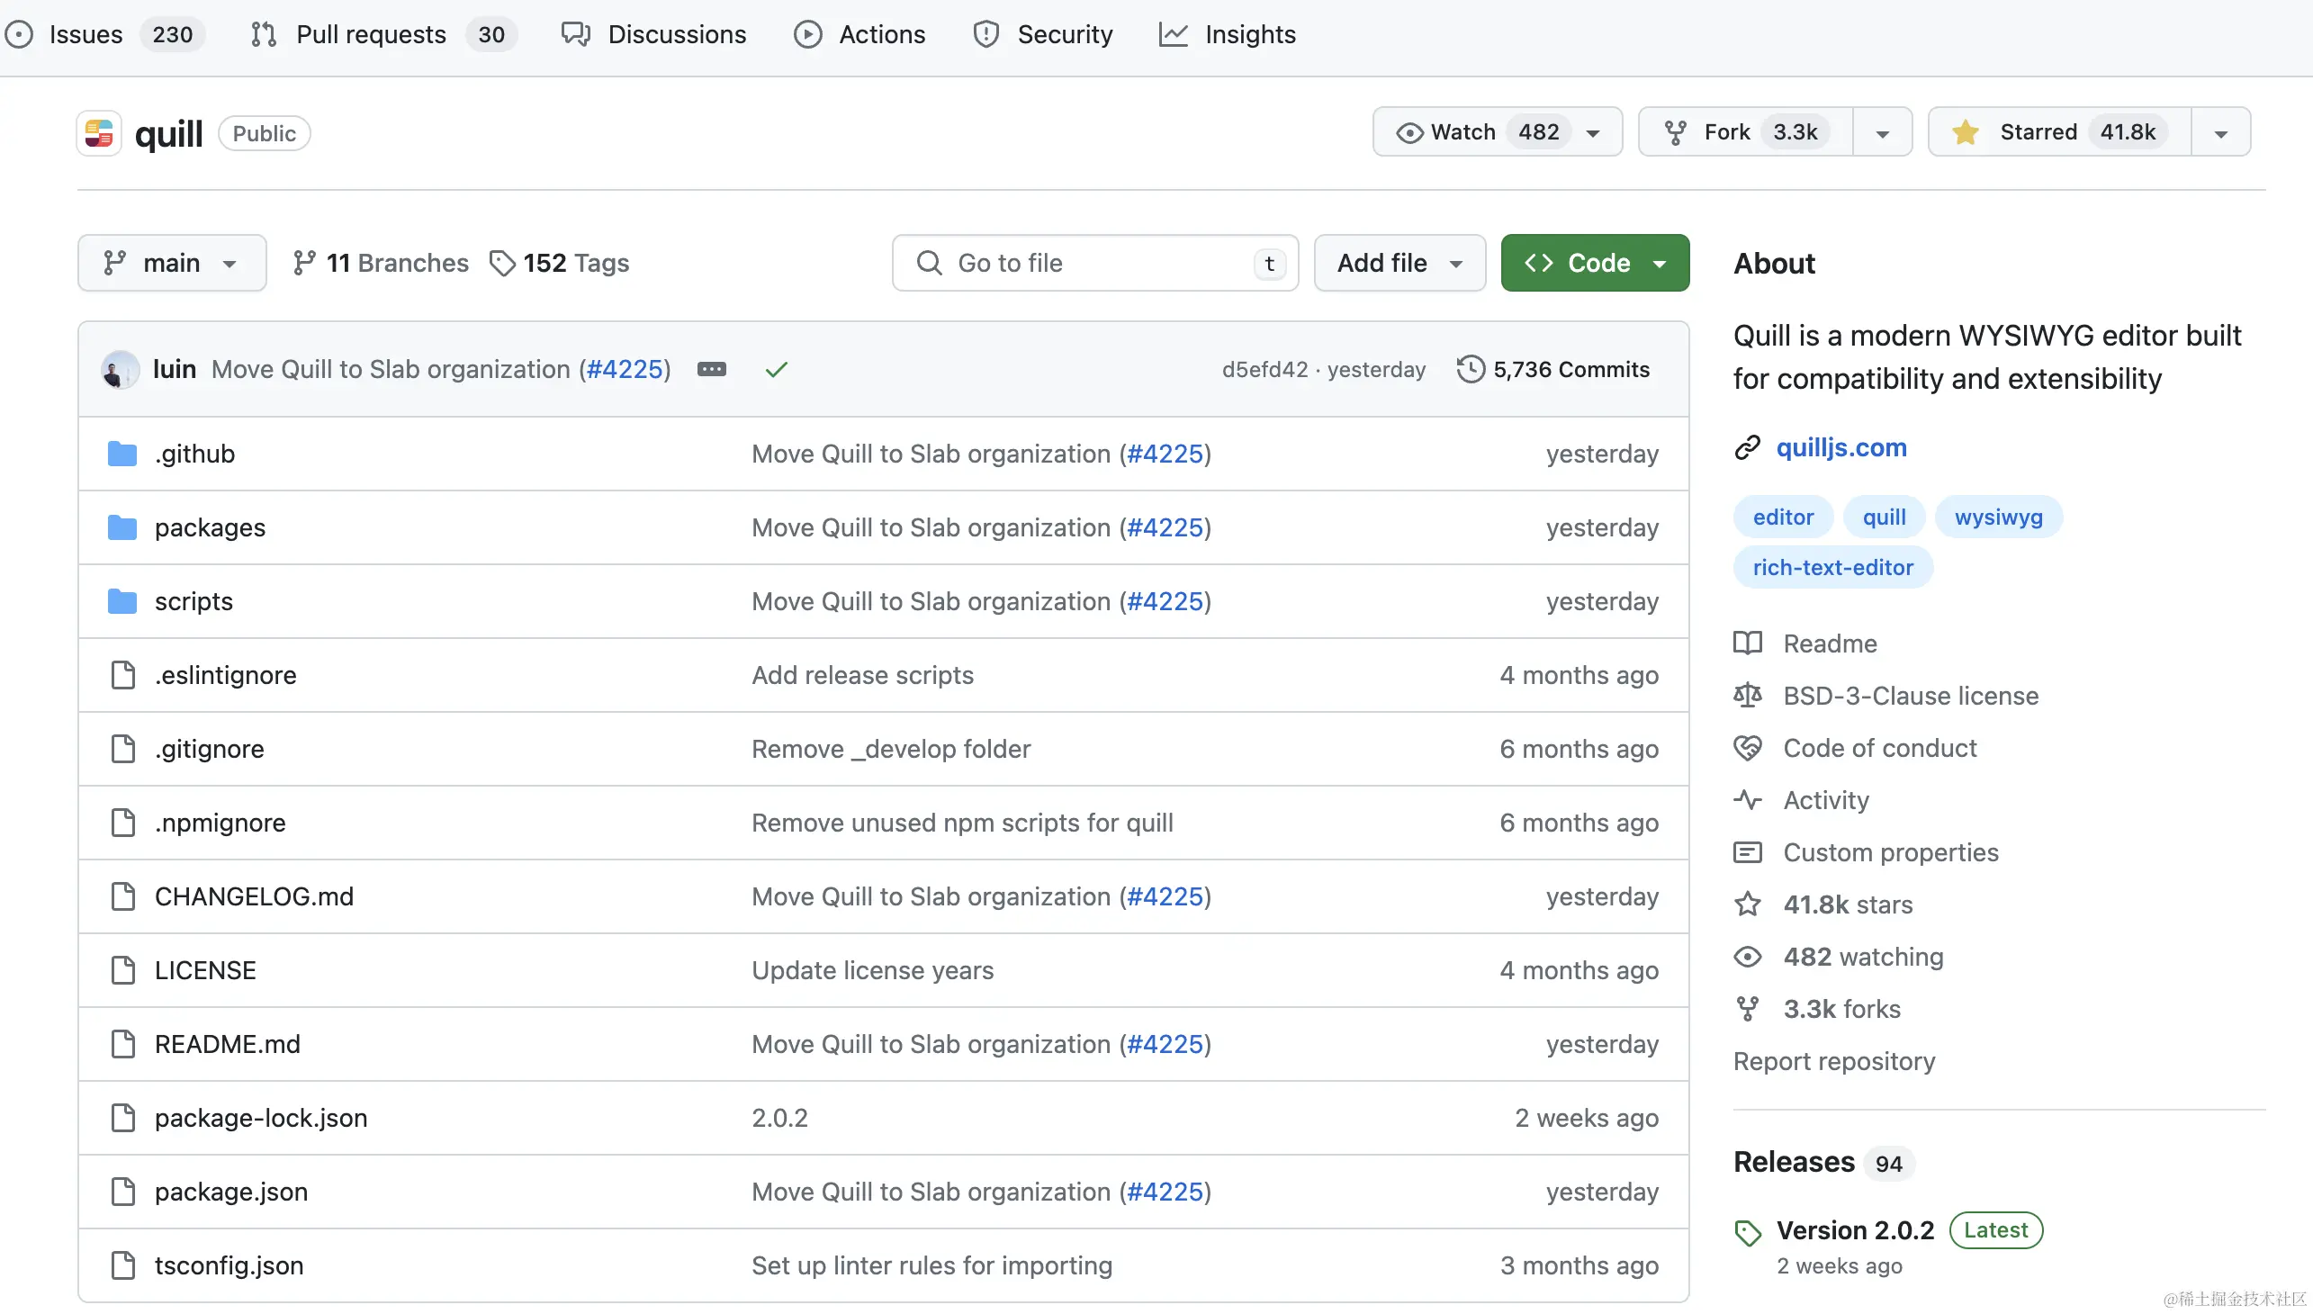Click the .github folder icon
This screenshot has width=2313, height=1314.
click(121, 453)
